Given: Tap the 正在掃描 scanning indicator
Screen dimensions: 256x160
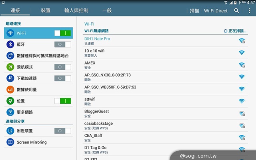Looking at the screenshot, I should (x=235, y=31).
